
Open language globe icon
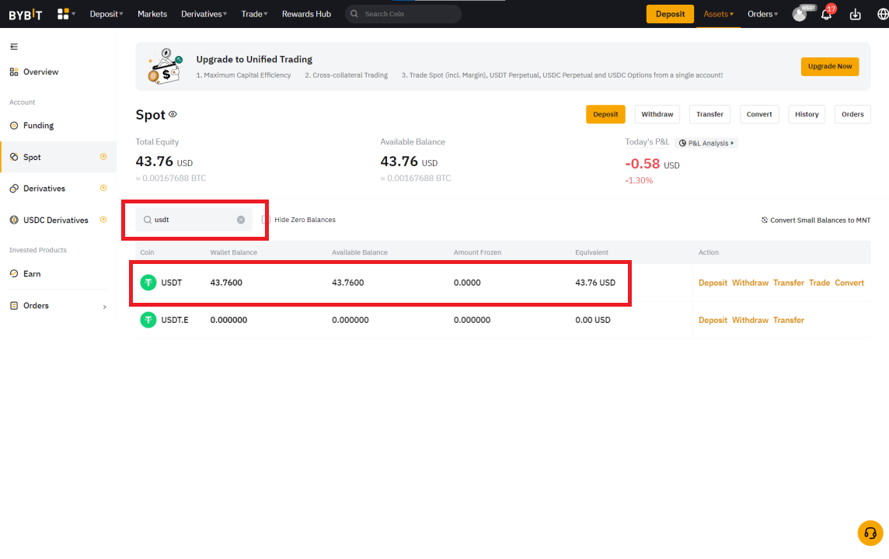[882, 14]
